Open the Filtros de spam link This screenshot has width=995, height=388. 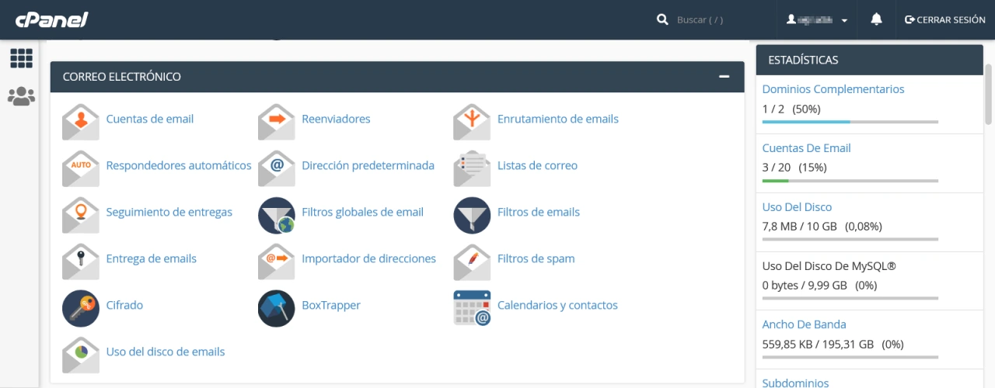pos(536,258)
